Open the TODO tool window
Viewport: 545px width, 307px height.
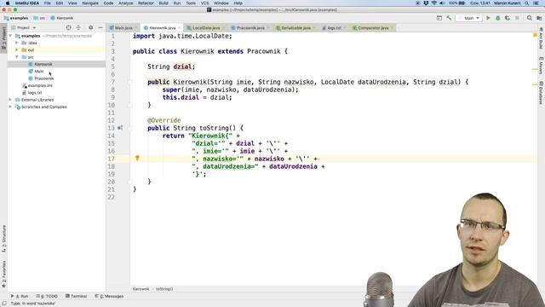coord(47,296)
